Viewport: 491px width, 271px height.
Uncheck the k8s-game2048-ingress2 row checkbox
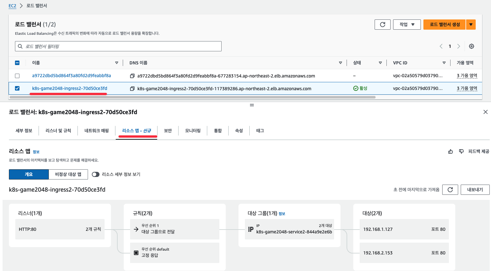point(17,88)
